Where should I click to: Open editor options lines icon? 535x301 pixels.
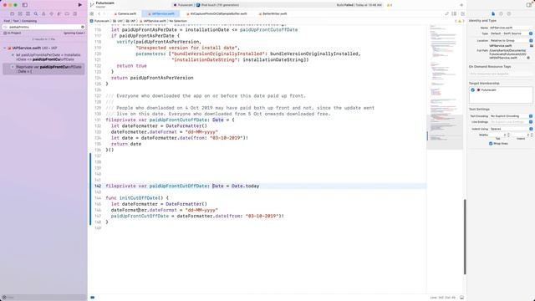[x=454, y=13]
